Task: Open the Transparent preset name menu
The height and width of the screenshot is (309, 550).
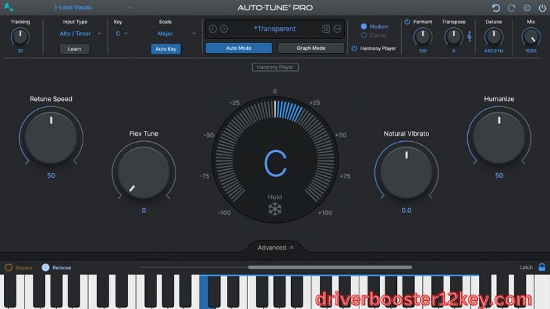Action: 275,29
